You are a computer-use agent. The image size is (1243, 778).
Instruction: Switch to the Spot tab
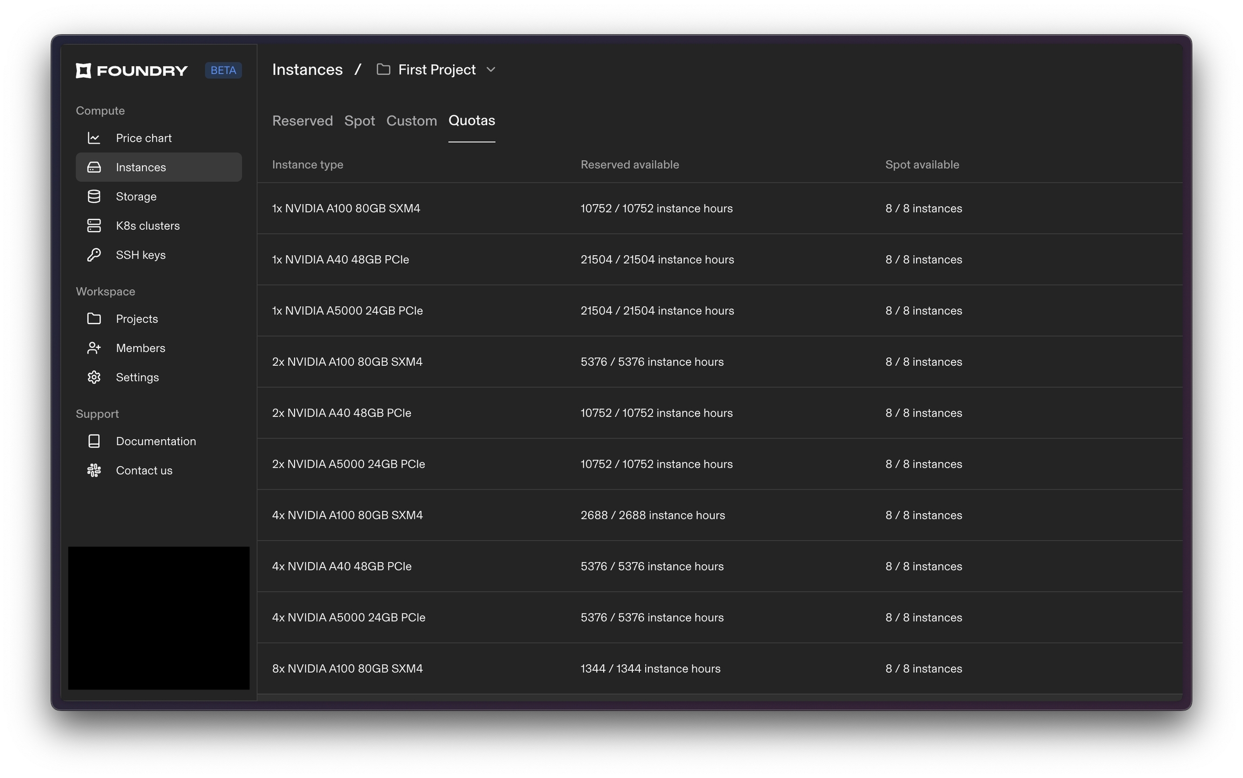(359, 121)
